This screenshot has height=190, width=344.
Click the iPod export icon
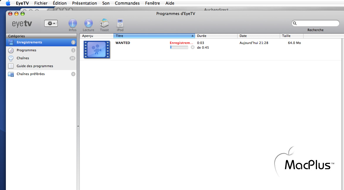pos(120,23)
